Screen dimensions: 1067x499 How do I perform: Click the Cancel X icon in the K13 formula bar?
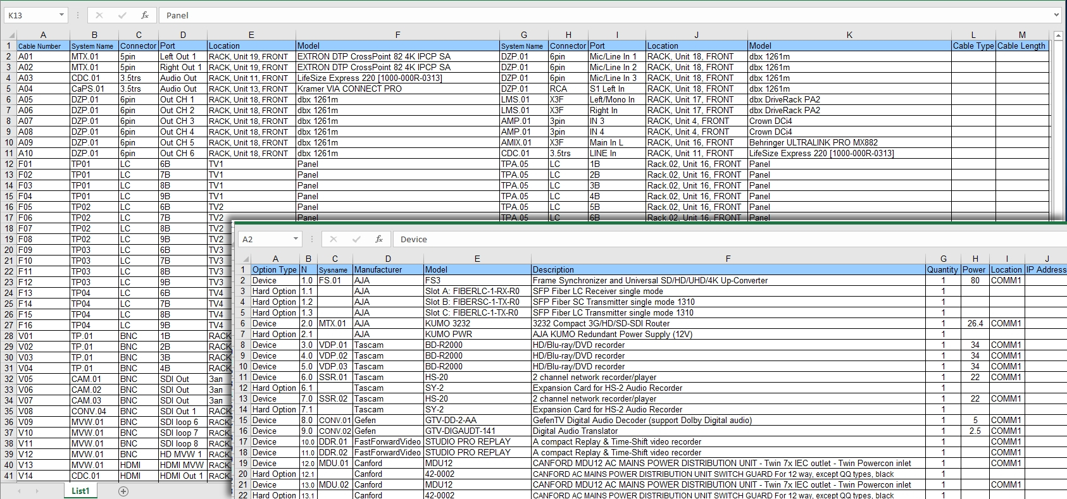(99, 15)
